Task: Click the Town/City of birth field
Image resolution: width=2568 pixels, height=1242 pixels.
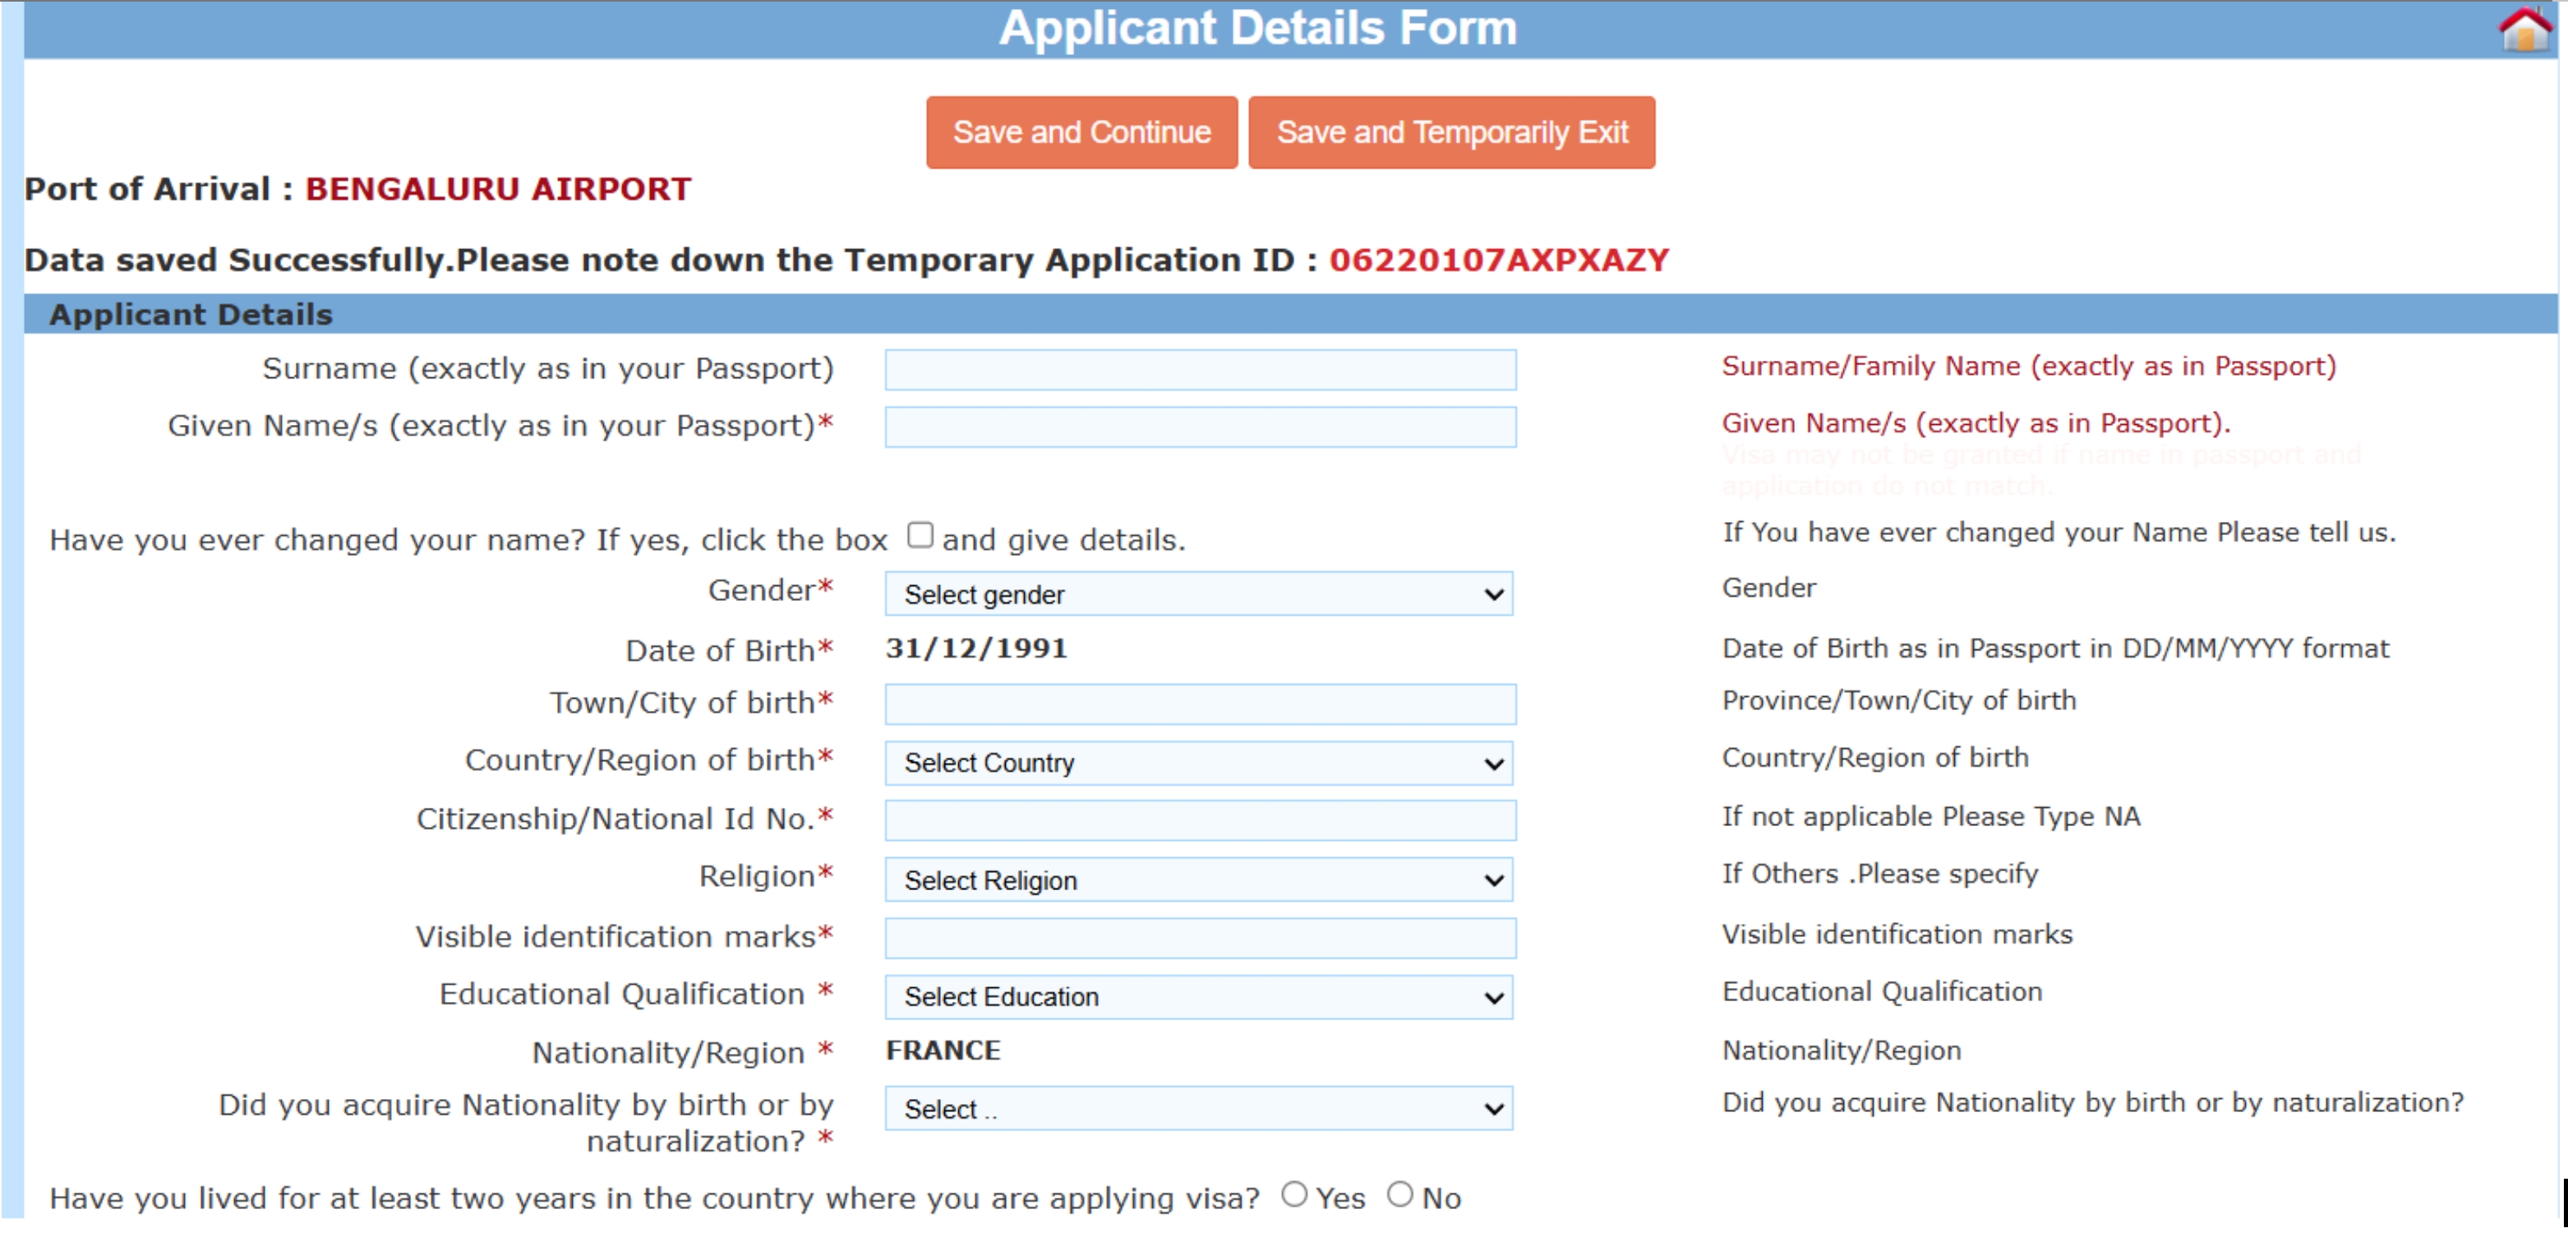Action: pyautogui.click(x=1199, y=704)
